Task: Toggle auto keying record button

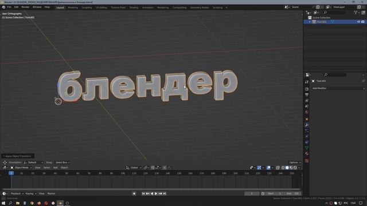Action: (x=134, y=193)
